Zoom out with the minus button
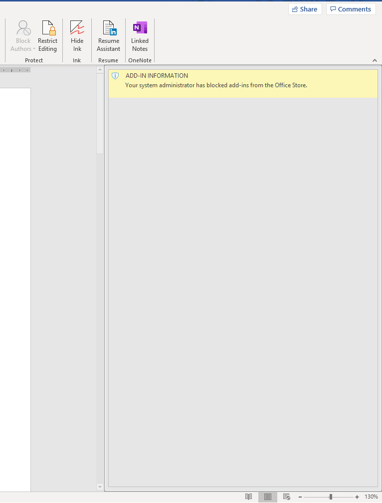The height and width of the screenshot is (503, 382). (x=300, y=497)
